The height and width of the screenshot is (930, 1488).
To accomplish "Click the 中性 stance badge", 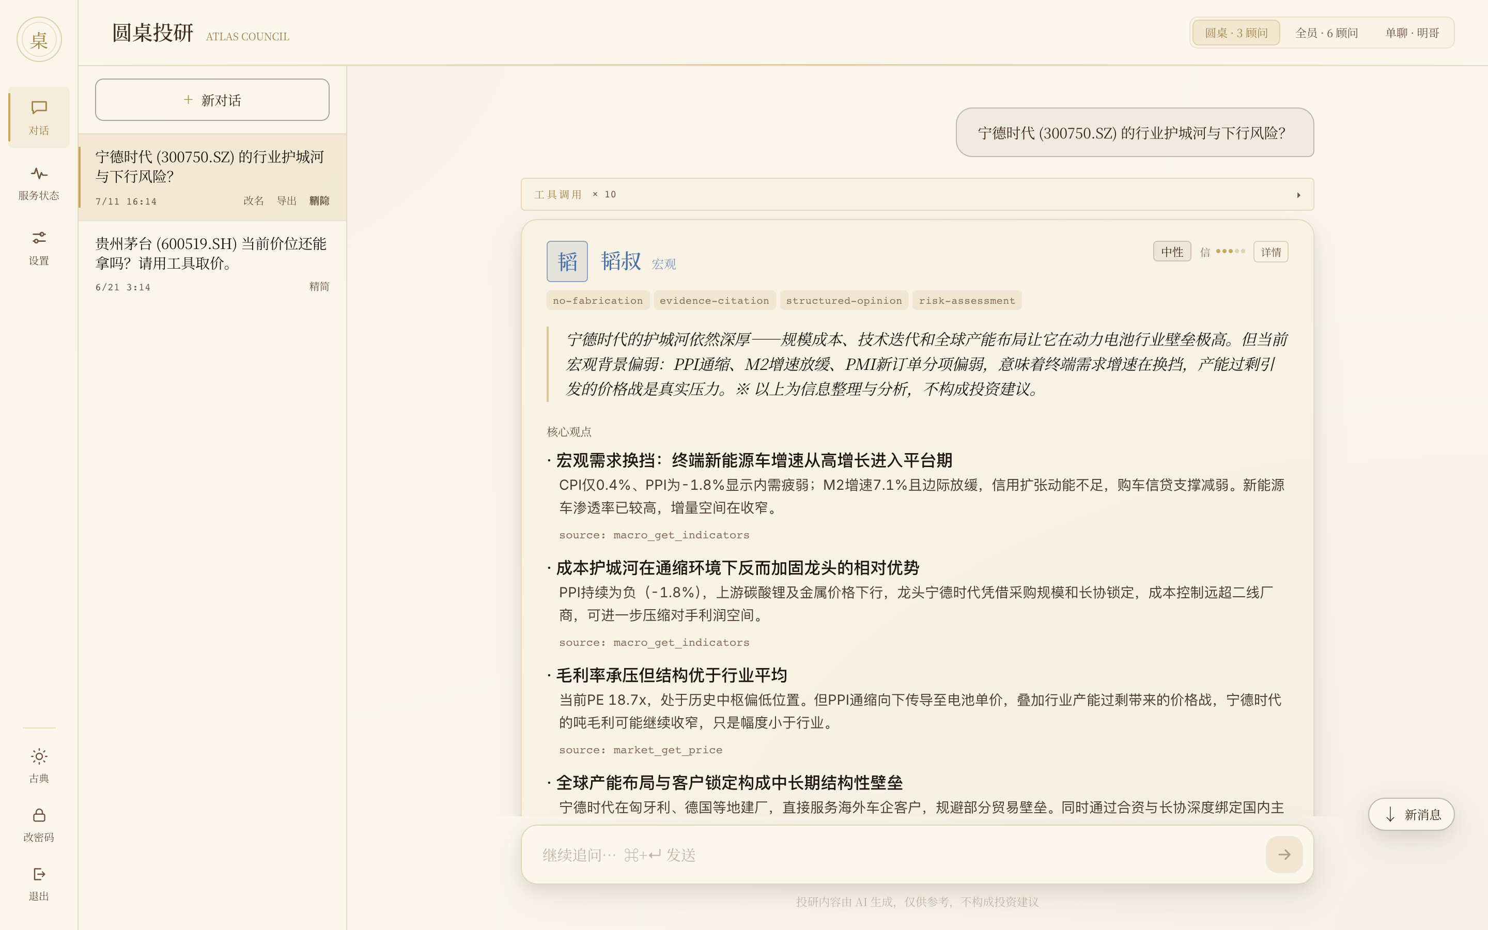I will 1172,252.
